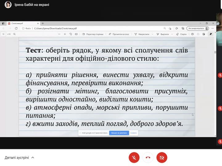The width and height of the screenshot is (222, 166).
Task: Zoom out the PDF with minus icon
Action: tap(59, 34)
